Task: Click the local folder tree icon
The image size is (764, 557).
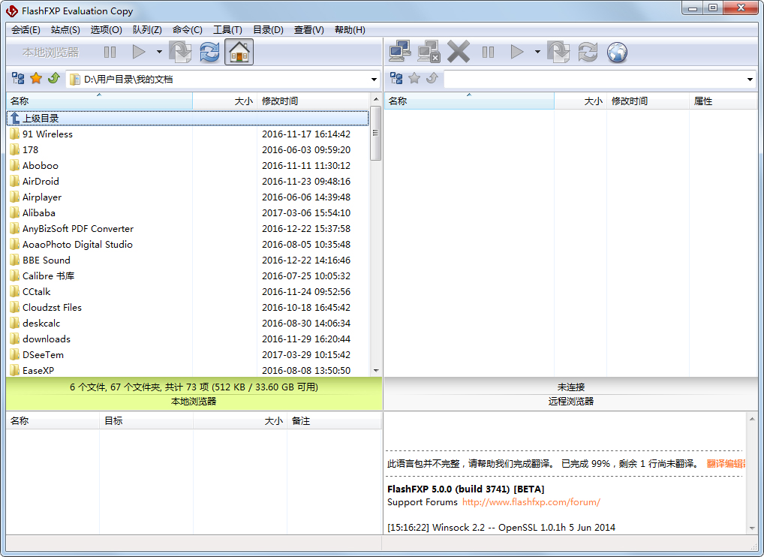Action: [x=18, y=79]
